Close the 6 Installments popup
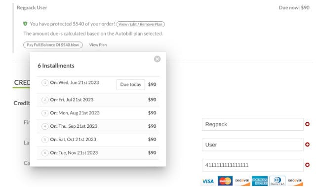Screen dimensions: 316x187 point(157,59)
